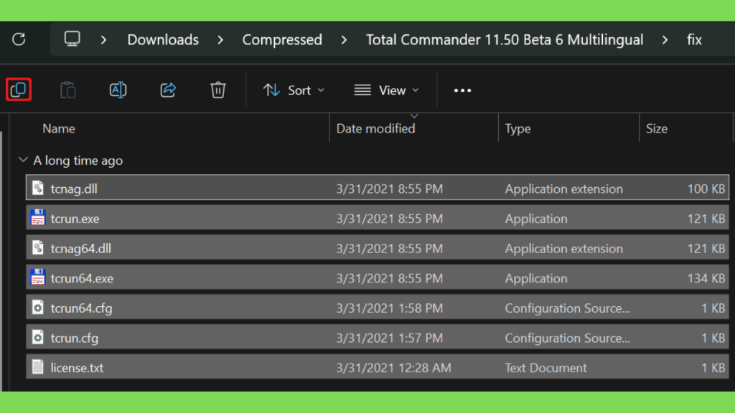
Task: Sort by the Type column header
Action: [518, 128]
